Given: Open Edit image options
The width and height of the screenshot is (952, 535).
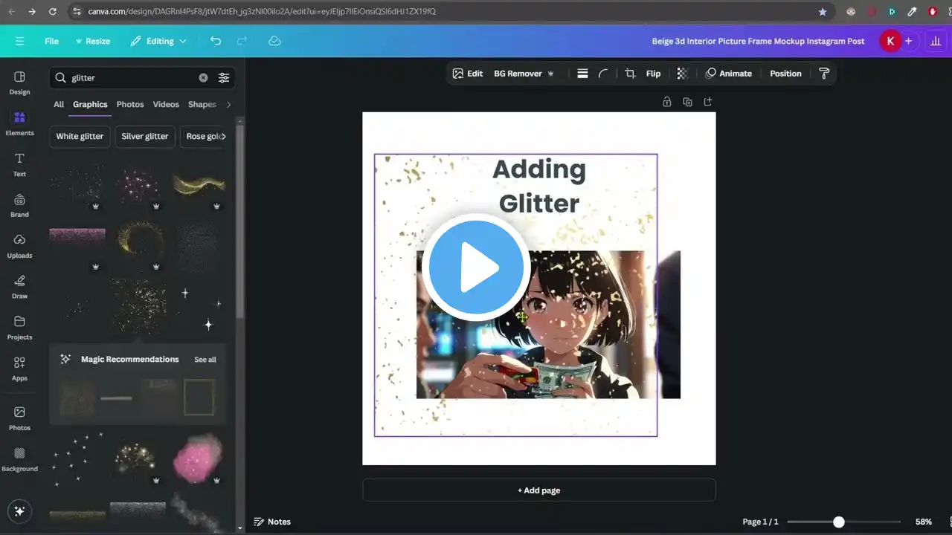Looking at the screenshot, I should [468, 74].
